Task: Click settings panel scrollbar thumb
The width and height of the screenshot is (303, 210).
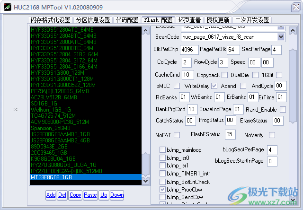Action: pos(293,86)
